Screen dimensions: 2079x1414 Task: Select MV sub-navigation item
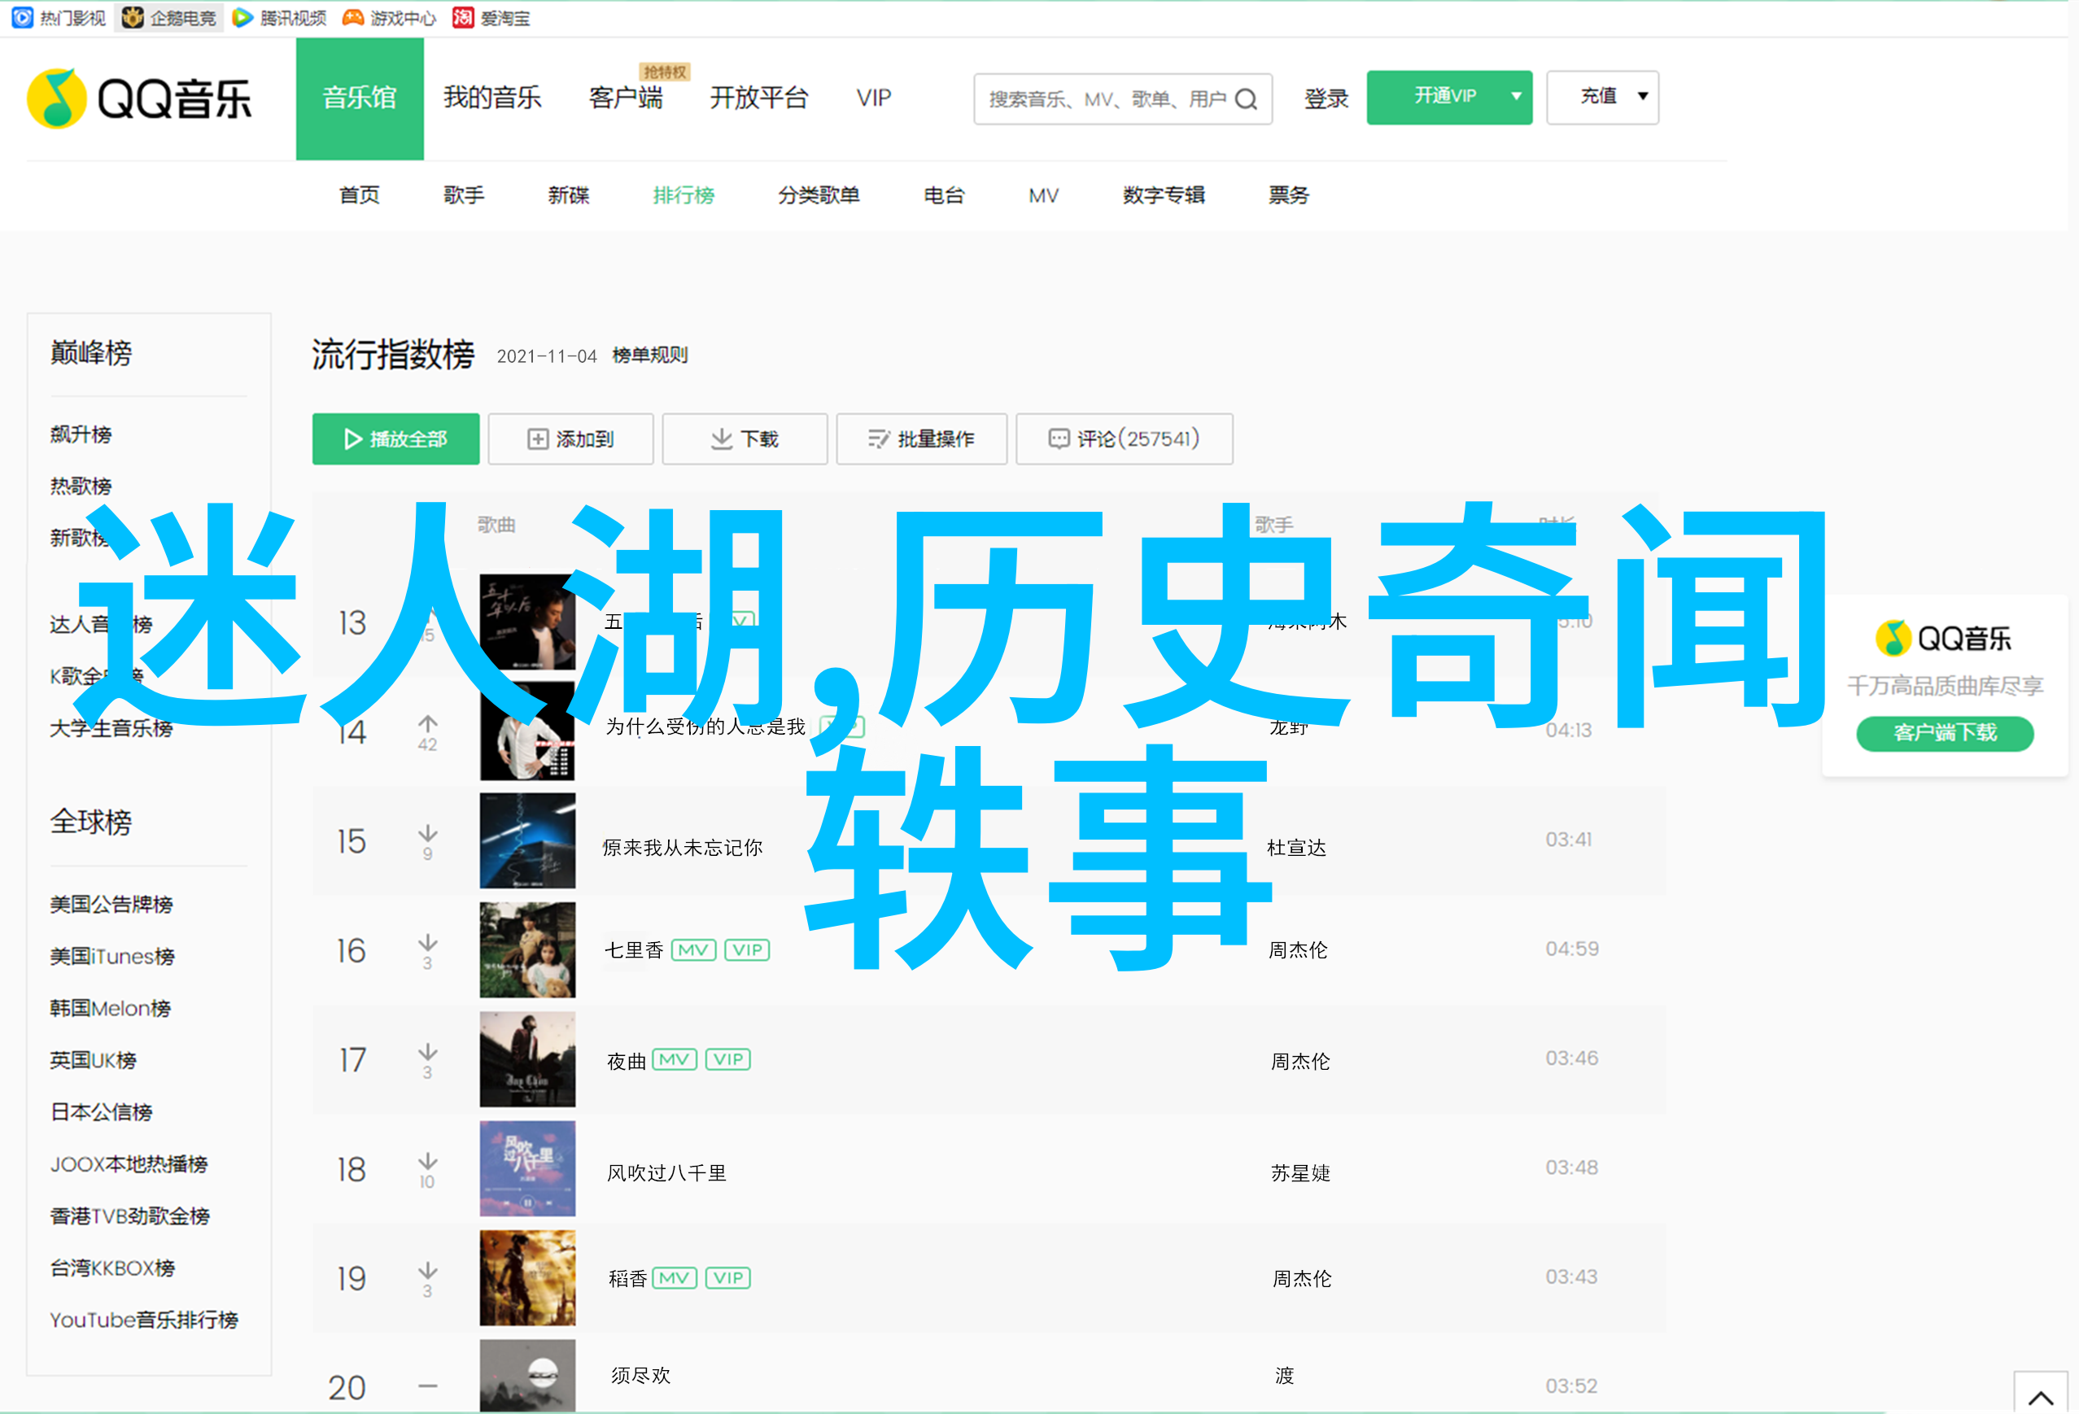1043,195
